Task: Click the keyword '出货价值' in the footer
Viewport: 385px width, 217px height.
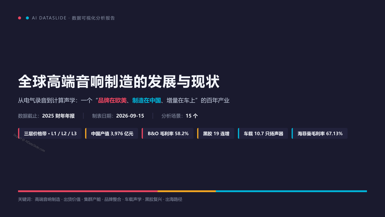Action: pyautogui.click(x=72, y=199)
